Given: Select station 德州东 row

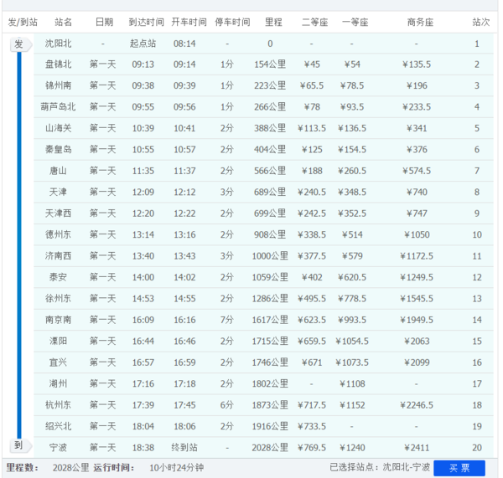Looking at the screenshot, I should pos(263,235).
